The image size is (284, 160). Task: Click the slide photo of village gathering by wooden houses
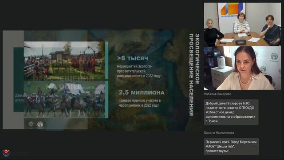coord(64,60)
